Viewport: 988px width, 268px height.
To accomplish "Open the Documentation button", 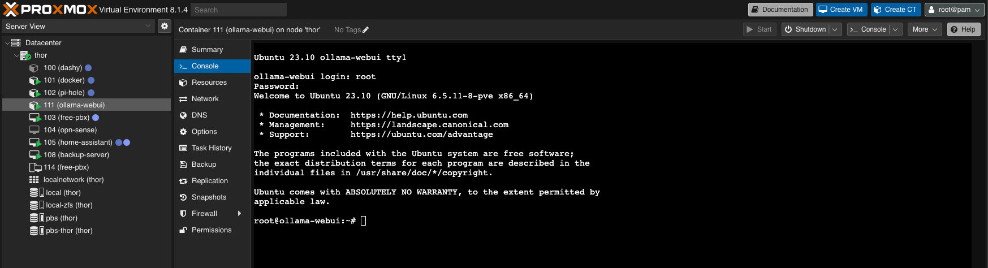I will pos(780,10).
